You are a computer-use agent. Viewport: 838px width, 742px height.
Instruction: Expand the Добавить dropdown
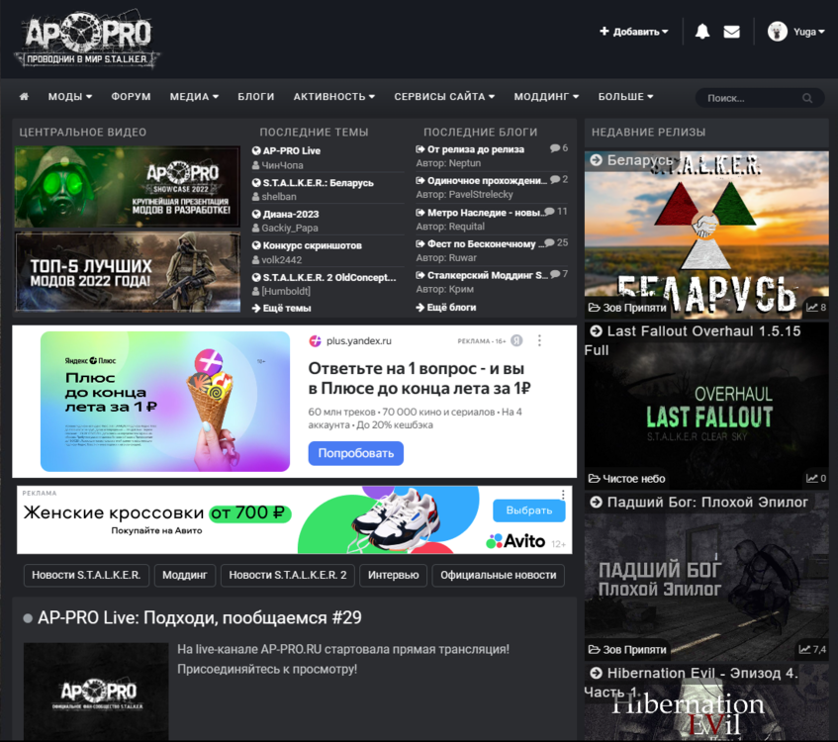pos(633,31)
